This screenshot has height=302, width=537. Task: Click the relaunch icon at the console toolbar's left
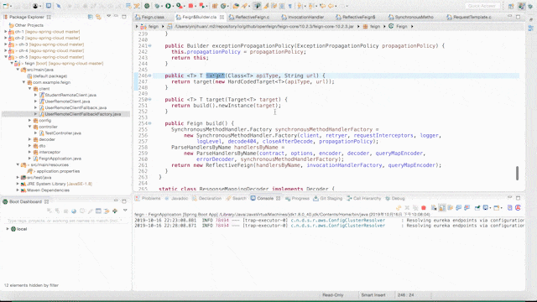pos(399,207)
